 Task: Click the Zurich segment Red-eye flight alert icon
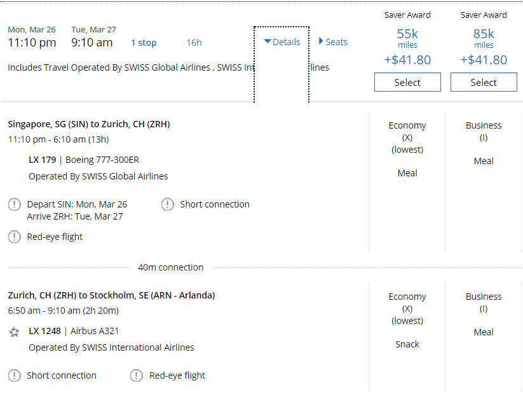[x=137, y=375]
